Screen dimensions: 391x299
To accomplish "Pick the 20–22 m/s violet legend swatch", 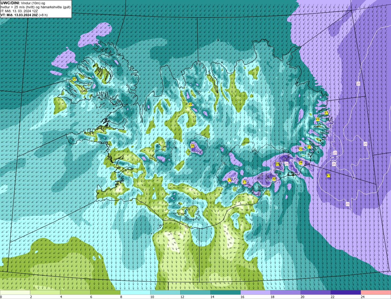I will tap(316, 293).
